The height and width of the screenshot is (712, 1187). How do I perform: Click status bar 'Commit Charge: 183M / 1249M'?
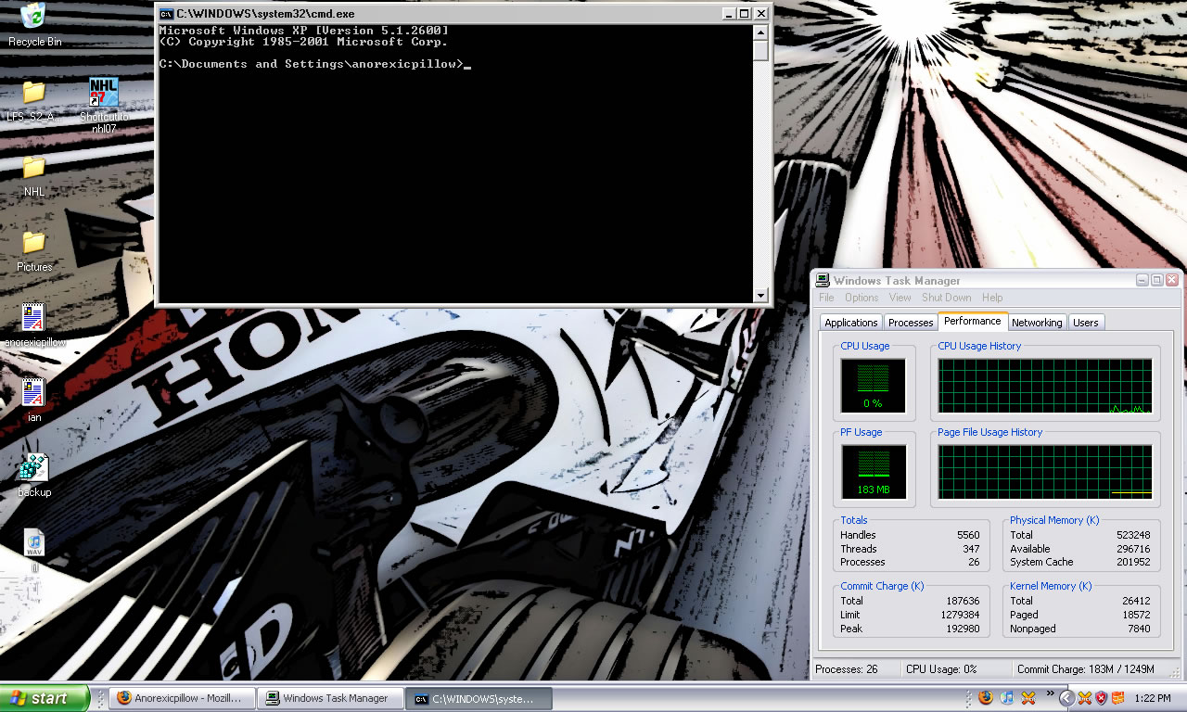tap(1086, 669)
